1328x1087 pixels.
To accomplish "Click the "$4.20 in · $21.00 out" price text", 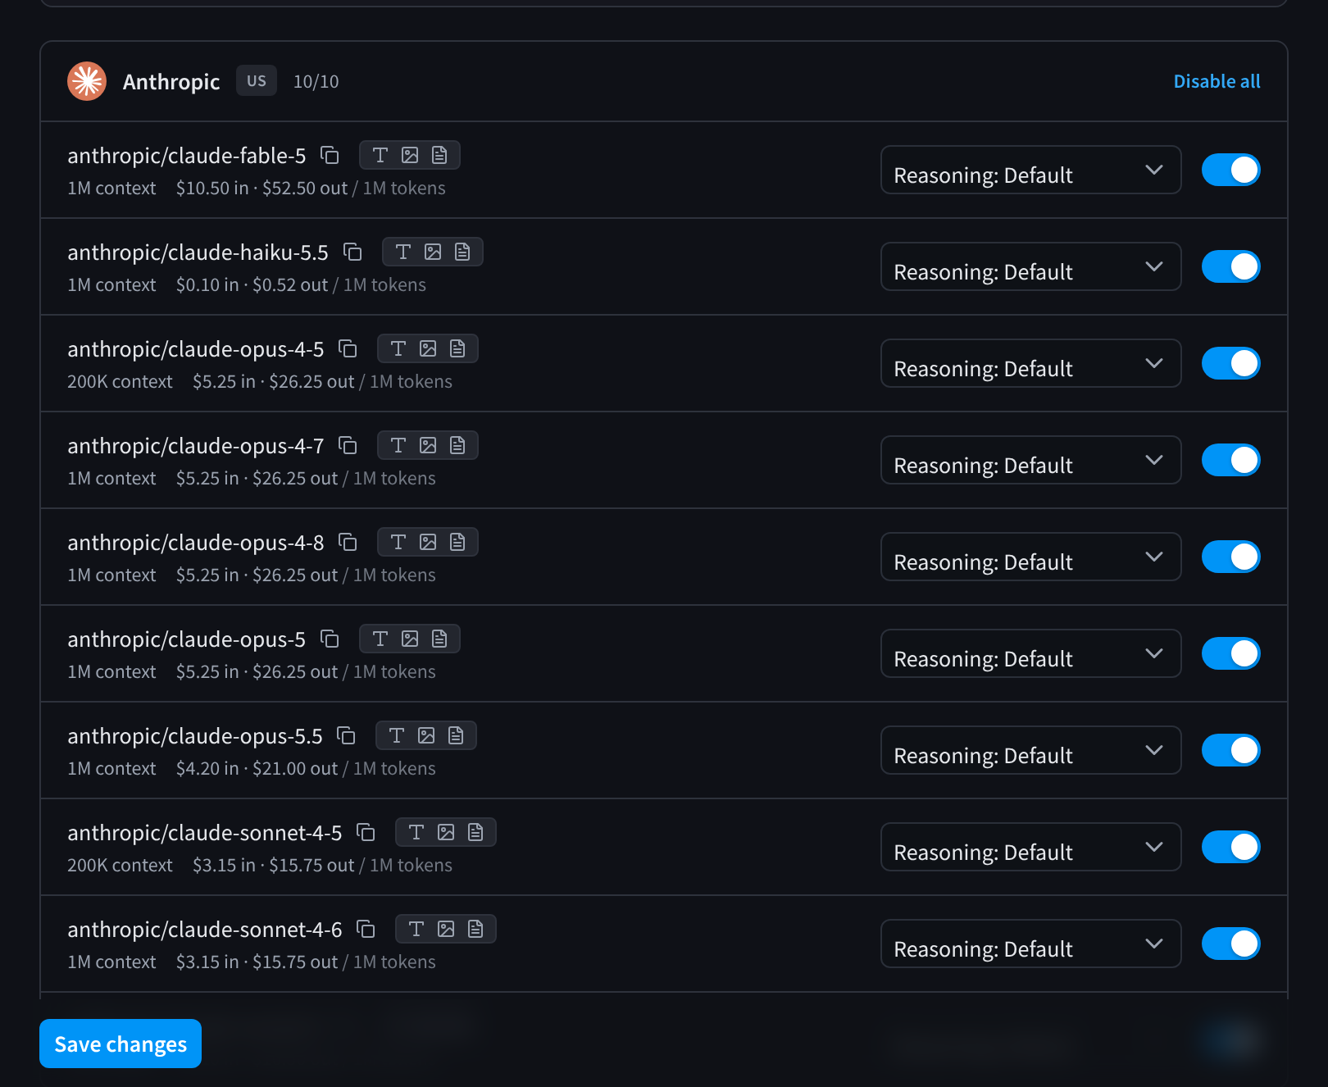I will coord(257,768).
